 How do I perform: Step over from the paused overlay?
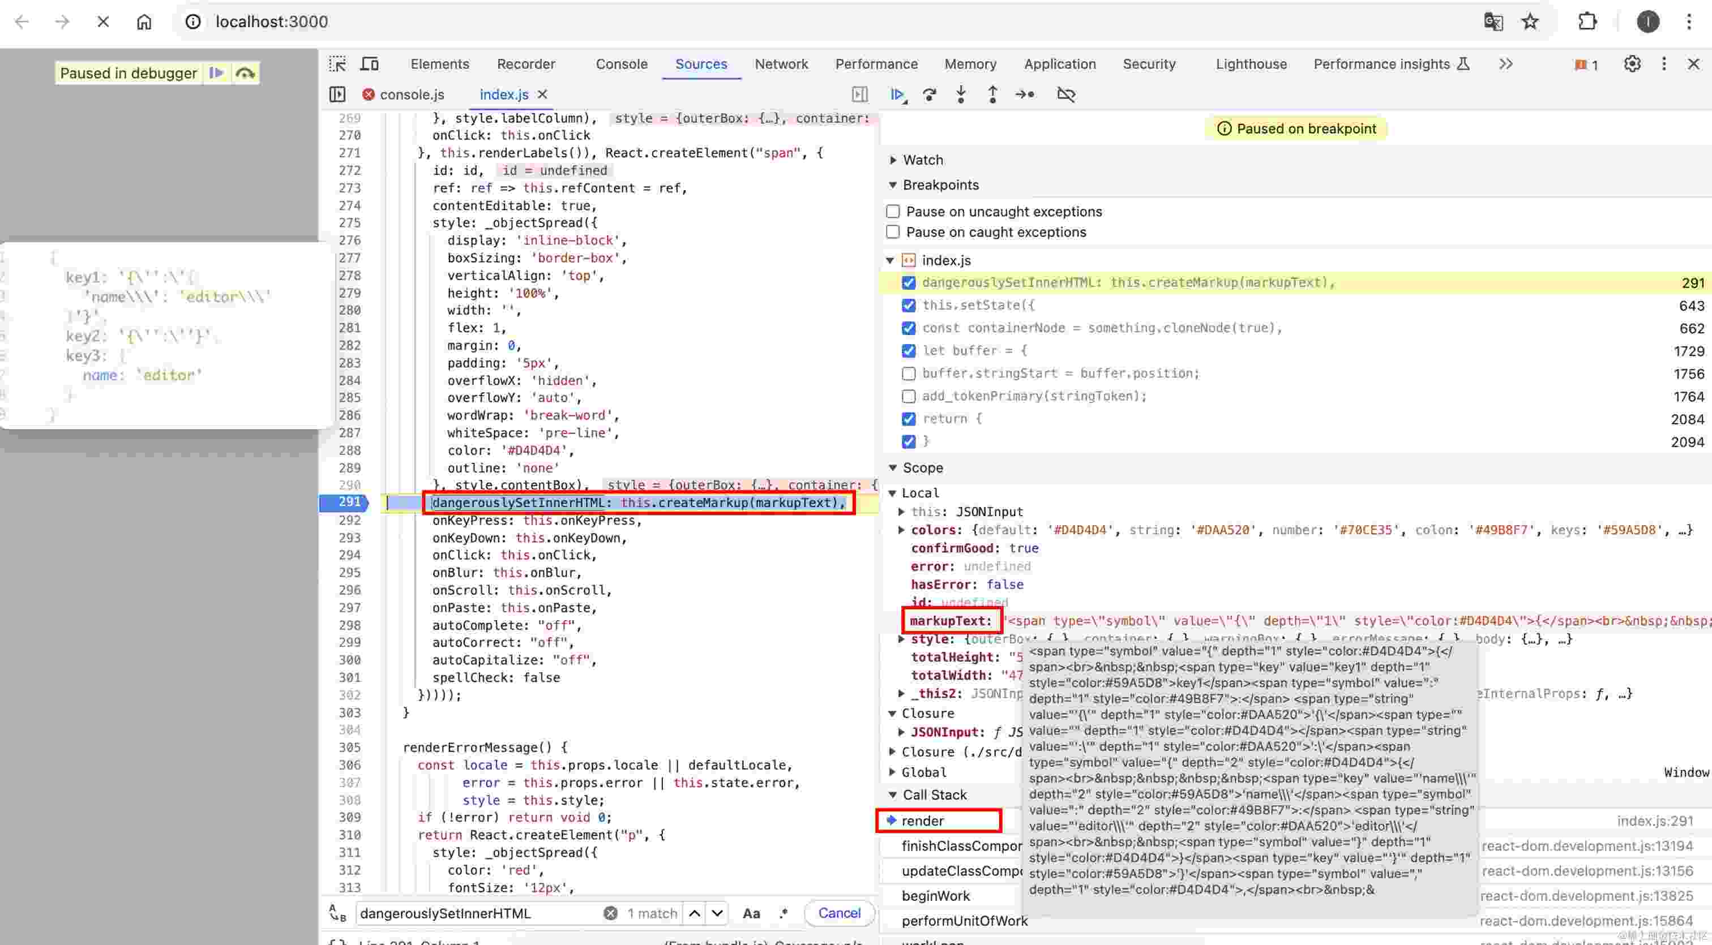coord(245,73)
